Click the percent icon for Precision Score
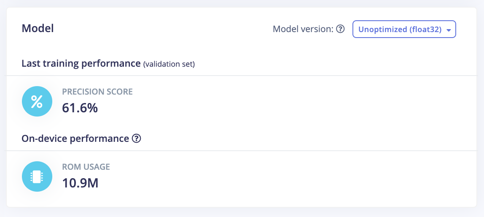Image resolution: width=484 pixels, height=217 pixels. pos(37,102)
